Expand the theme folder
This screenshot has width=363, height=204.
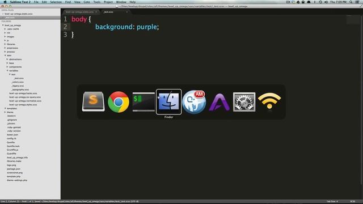[5, 112]
